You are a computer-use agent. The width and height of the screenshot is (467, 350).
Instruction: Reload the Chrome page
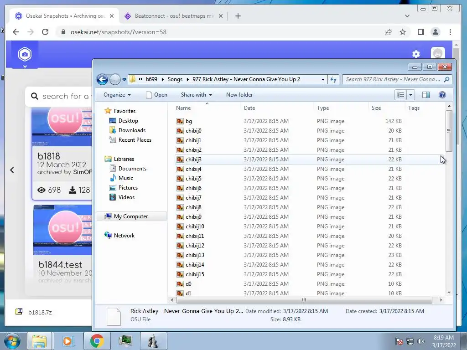45,32
